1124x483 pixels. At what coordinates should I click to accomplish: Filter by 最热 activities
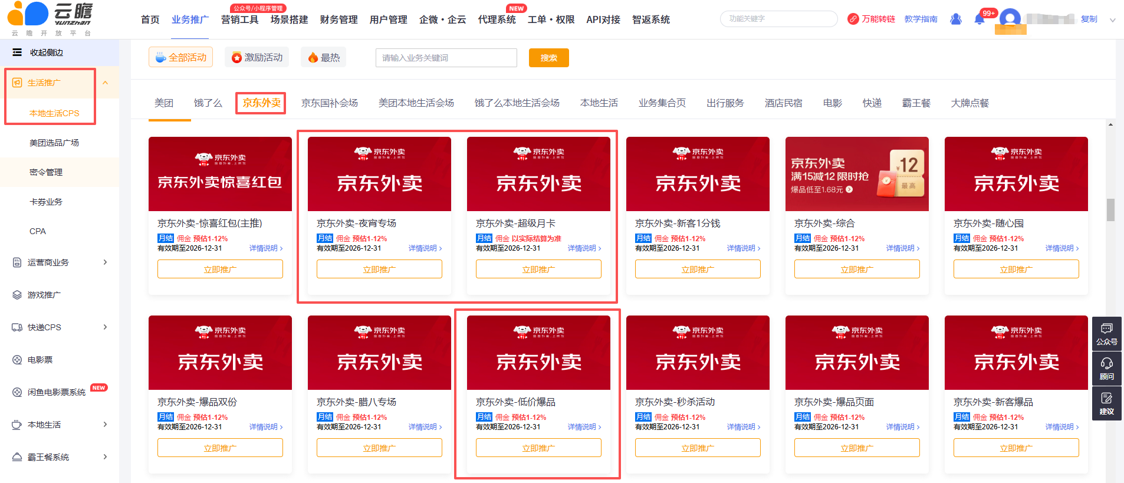pos(323,57)
